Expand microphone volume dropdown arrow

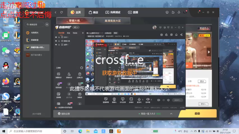(143, 100)
